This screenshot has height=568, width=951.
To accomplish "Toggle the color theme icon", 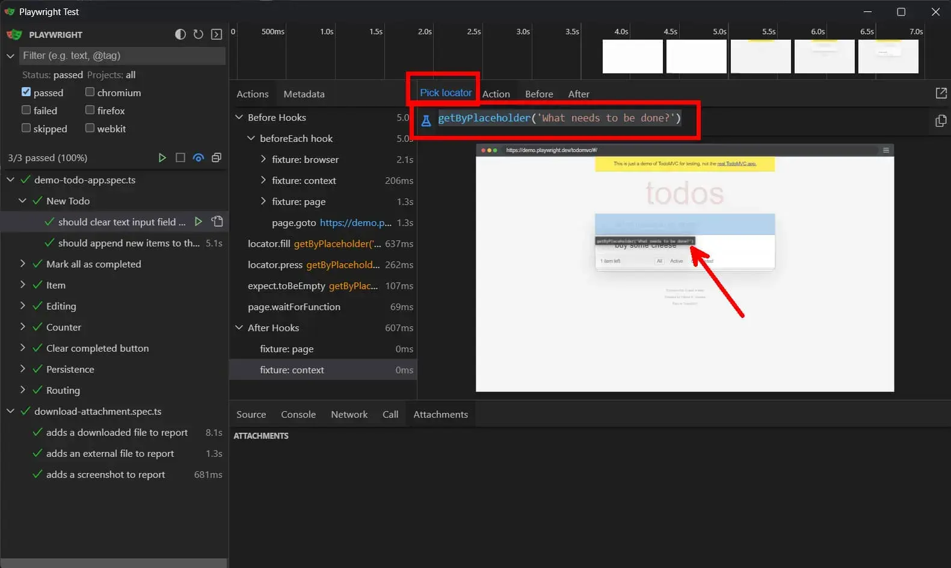I will click(x=180, y=34).
